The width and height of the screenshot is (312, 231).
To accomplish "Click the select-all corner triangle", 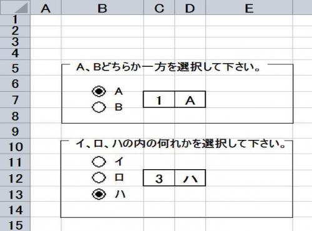I will (x=15, y=7).
